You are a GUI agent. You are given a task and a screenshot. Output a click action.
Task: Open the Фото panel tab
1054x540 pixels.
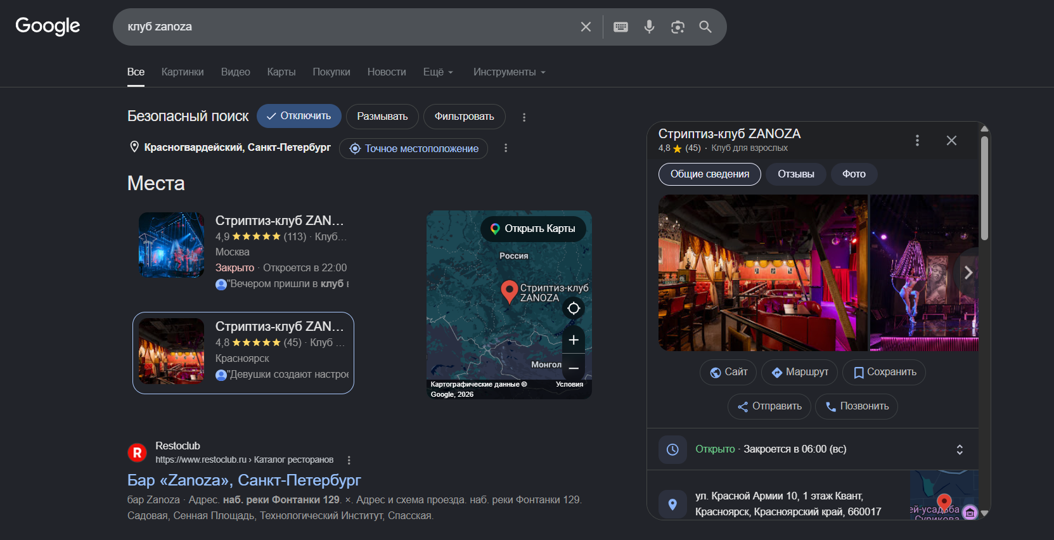tap(854, 174)
